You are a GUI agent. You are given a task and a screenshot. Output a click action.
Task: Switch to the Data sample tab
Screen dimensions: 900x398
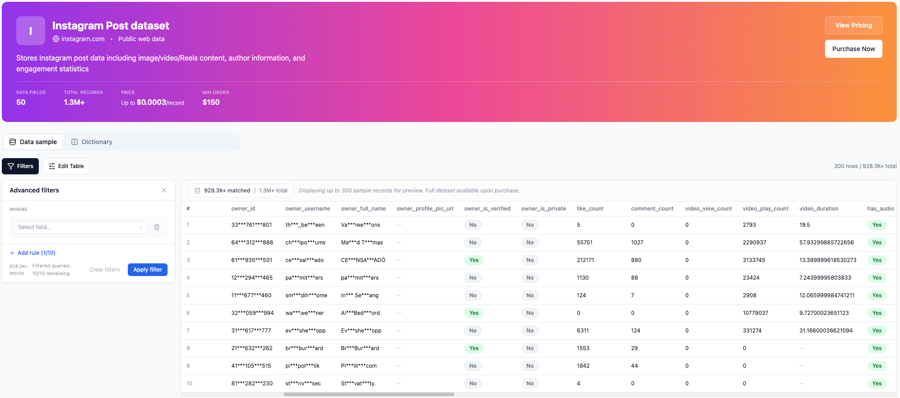tap(33, 142)
